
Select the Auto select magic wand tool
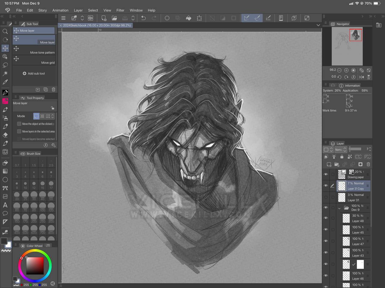[5, 73]
